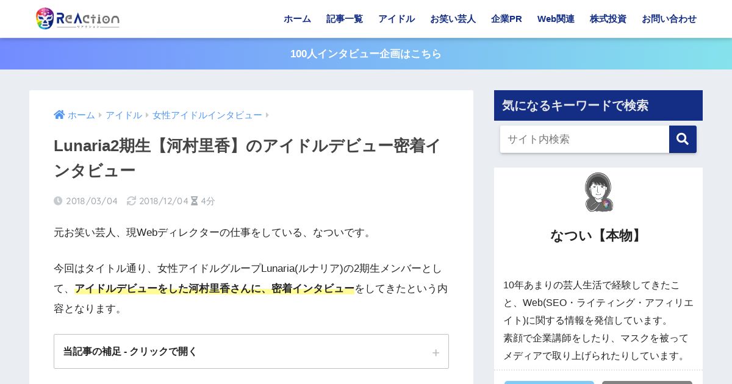Click the なつい【本物】 profile name
The image size is (732, 384).
[598, 235]
